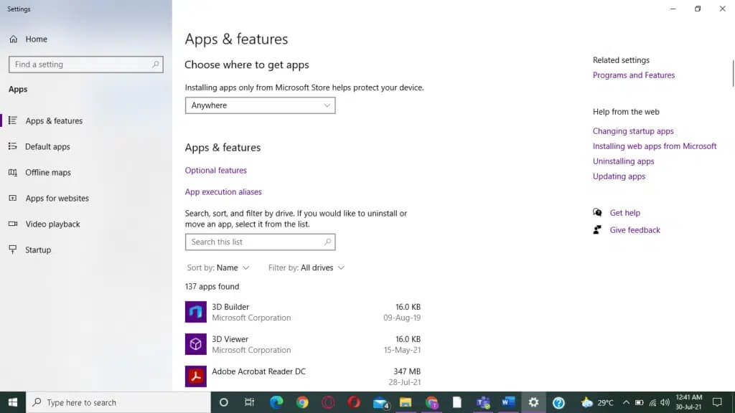
Task: Click the magnifier icon in Search this list
Action: pyautogui.click(x=327, y=242)
